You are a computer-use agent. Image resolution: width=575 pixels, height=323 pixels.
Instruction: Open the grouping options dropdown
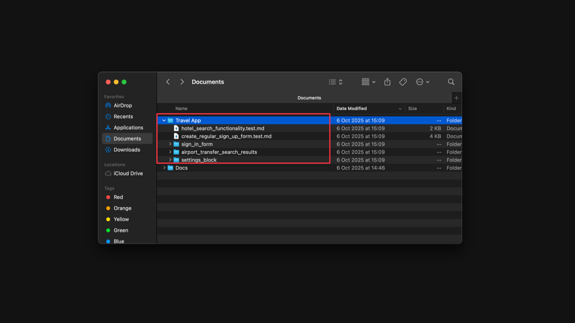[368, 82]
